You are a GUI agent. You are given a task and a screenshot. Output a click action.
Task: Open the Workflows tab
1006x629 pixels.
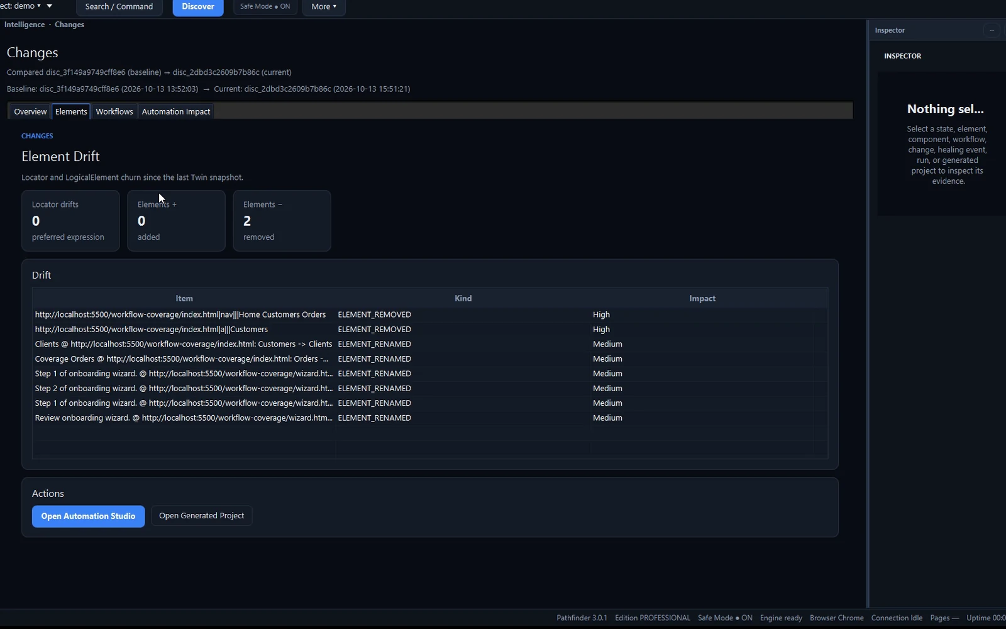click(x=114, y=111)
